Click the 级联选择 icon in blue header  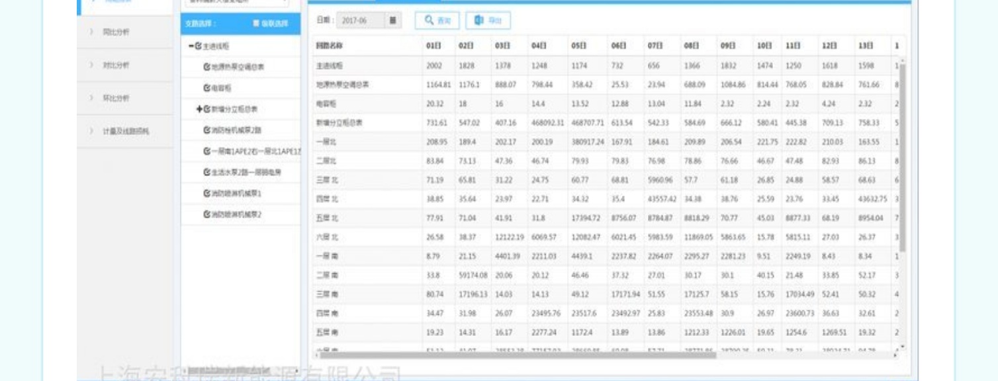(256, 24)
